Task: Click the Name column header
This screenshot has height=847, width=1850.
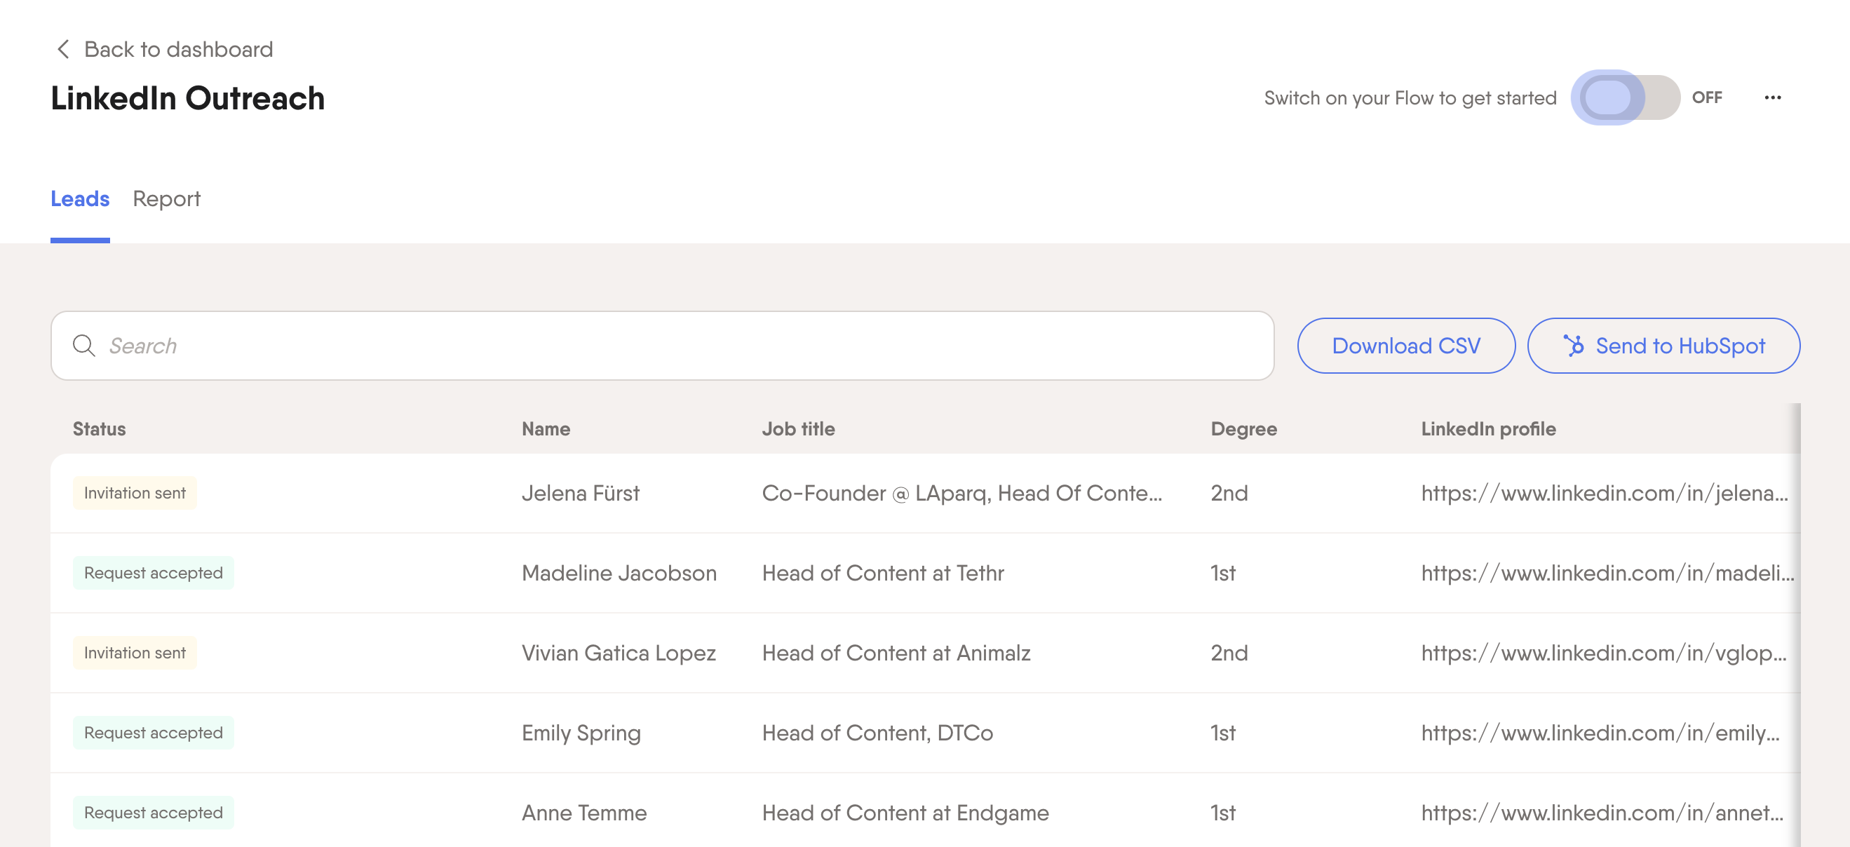Action: 546,428
